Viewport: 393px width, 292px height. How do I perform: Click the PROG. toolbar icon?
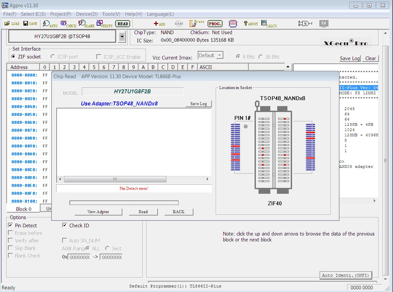click(215, 24)
